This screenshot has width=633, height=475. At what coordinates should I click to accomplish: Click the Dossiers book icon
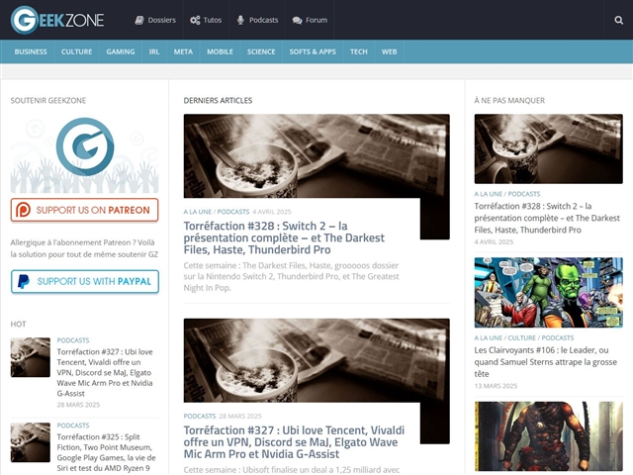coord(139,20)
